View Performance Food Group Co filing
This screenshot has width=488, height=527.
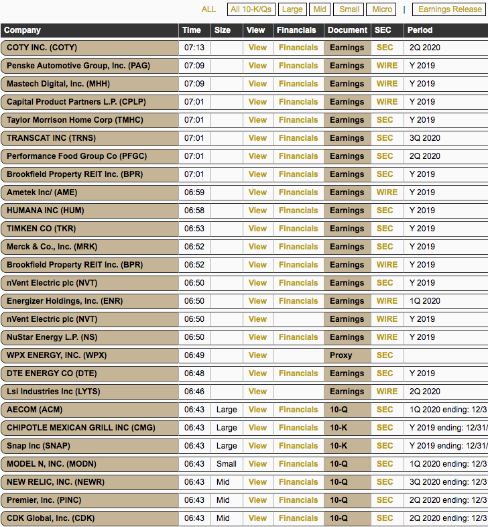pos(257,156)
